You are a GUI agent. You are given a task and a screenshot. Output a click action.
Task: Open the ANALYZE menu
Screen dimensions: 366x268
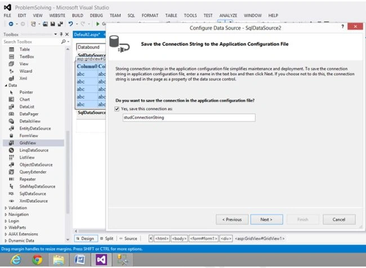coord(228,15)
